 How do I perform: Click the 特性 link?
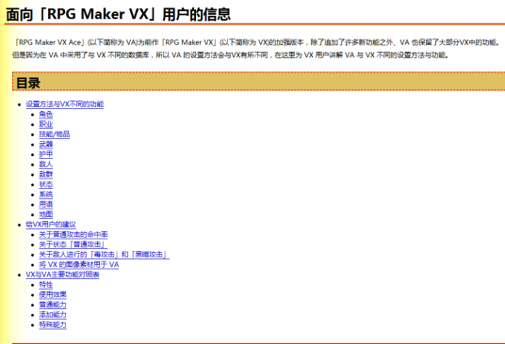tap(46, 285)
